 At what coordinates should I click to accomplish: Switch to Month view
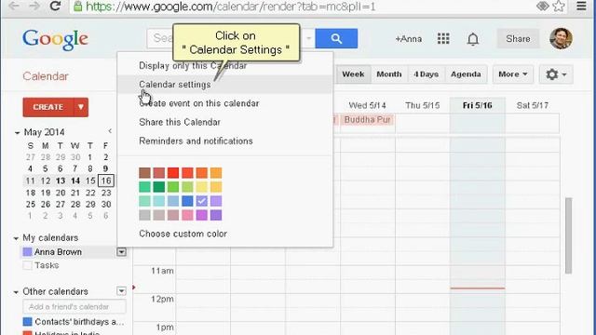(389, 74)
